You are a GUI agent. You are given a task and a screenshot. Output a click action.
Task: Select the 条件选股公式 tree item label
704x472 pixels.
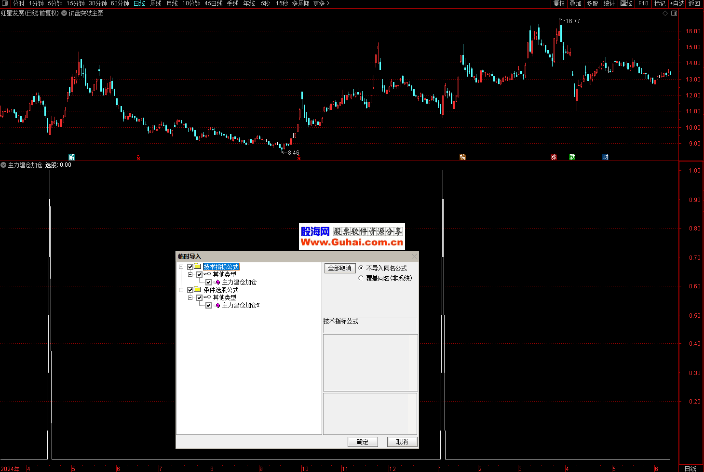pyautogui.click(x=221, y=290)
